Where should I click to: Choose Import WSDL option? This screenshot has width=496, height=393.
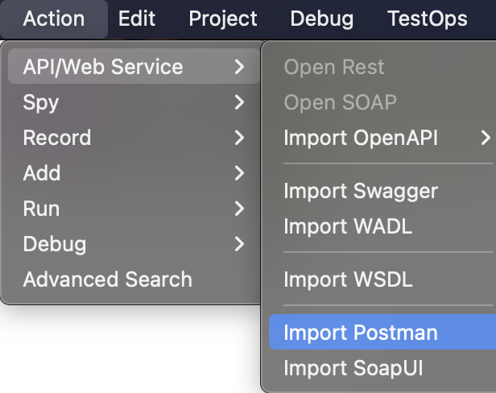(x=348, y=279)
